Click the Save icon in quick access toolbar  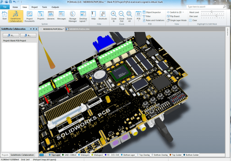pos(10,2)
